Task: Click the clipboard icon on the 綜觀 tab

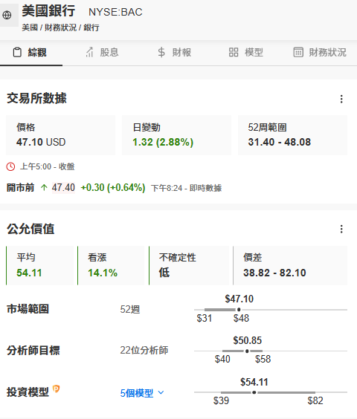Action: (x=17, y=52)
